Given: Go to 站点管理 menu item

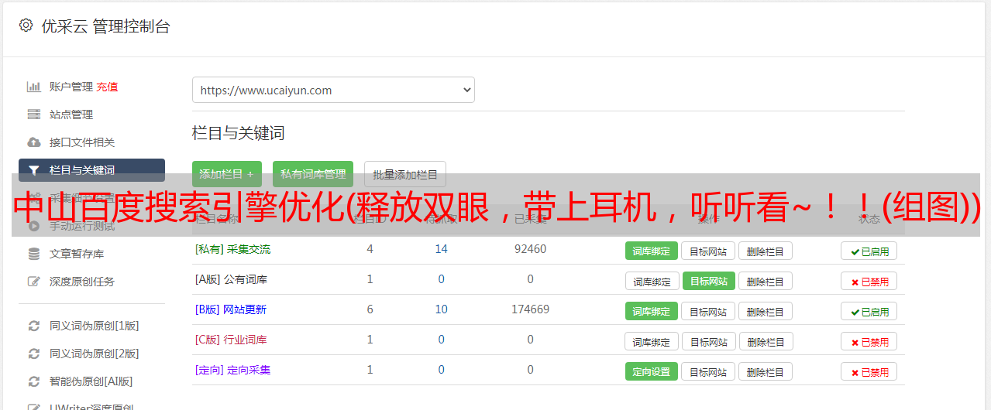Looking at the screenshot, I should tap(71, 114).
